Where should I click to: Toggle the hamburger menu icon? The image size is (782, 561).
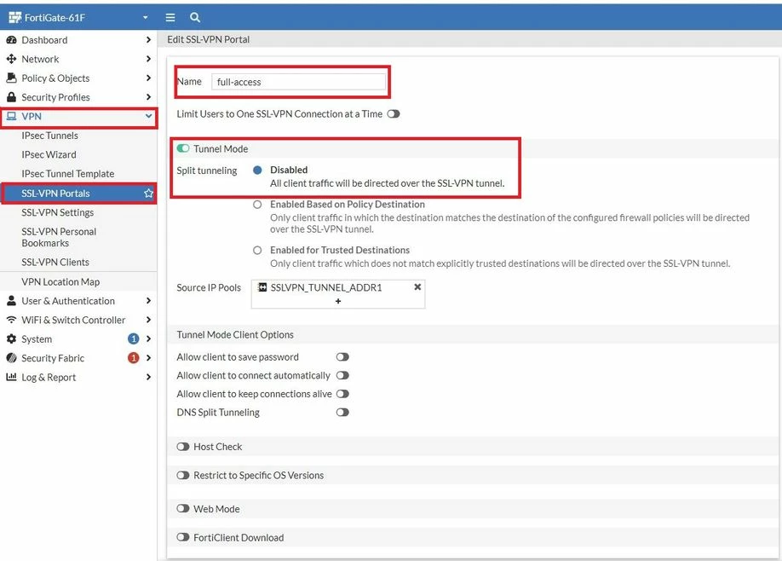pyautogui.click(x=170, y=17)
